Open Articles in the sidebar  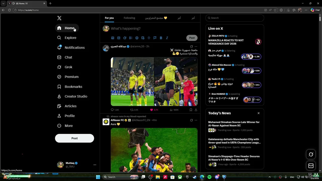point(67,106)
